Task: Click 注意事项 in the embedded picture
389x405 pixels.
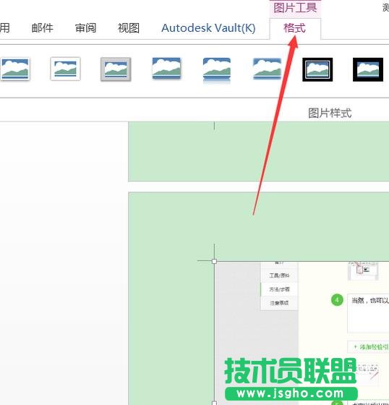Action: [x=279, y=303]
